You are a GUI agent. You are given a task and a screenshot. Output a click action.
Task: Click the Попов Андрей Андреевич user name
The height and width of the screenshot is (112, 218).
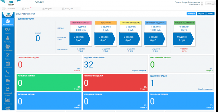(x=187, y=2)
